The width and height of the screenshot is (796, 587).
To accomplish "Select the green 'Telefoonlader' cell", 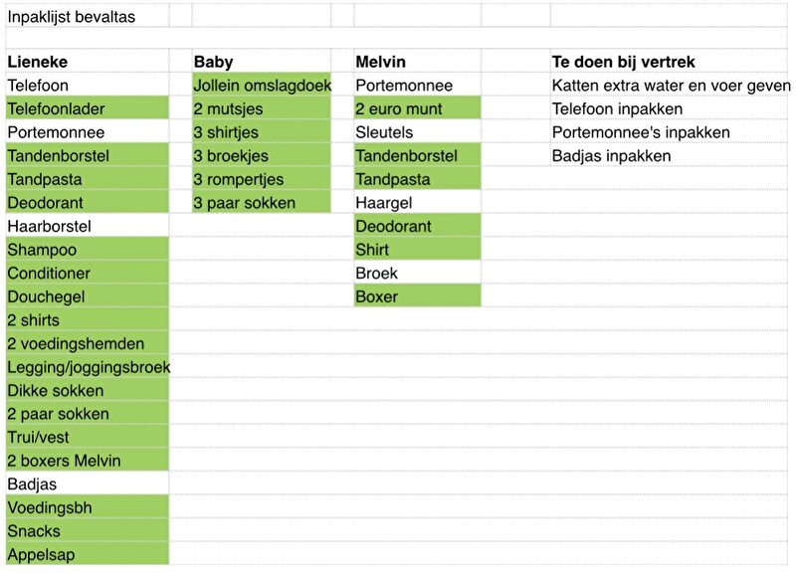I will [x=88, y=108].
